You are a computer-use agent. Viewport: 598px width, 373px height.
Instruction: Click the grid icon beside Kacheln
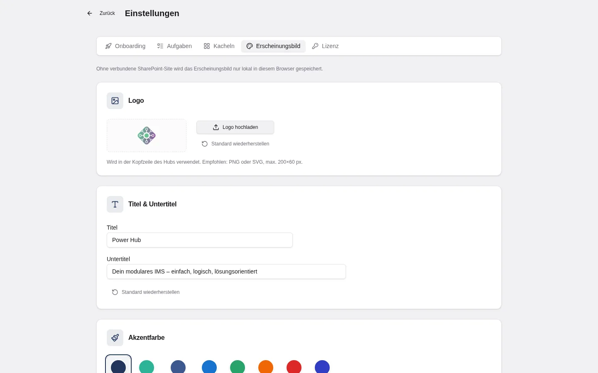click(207, 46)
